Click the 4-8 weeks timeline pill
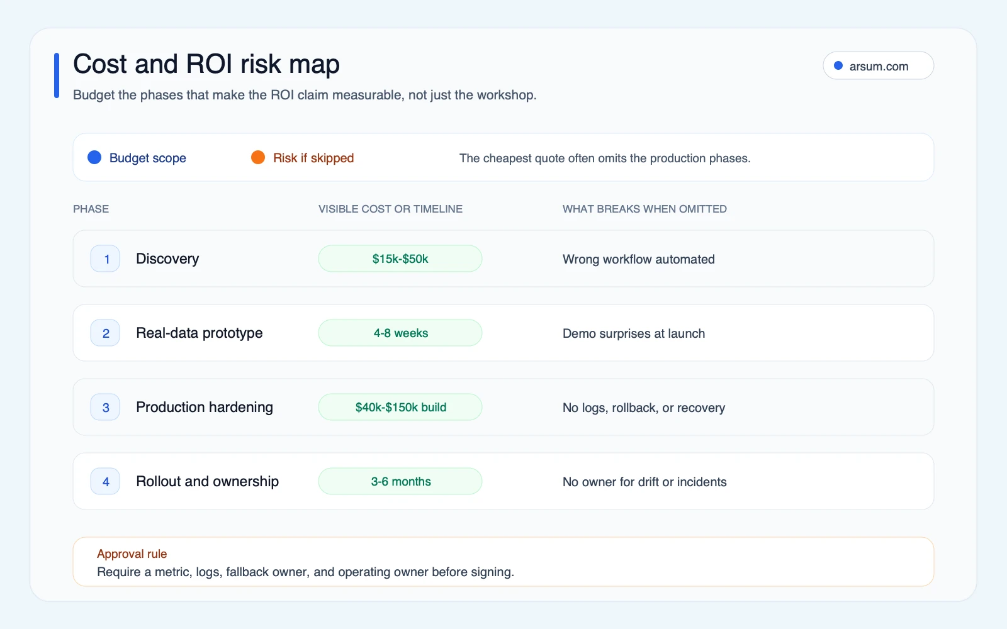Viewport: 1007px width, 629px height. 400,333
